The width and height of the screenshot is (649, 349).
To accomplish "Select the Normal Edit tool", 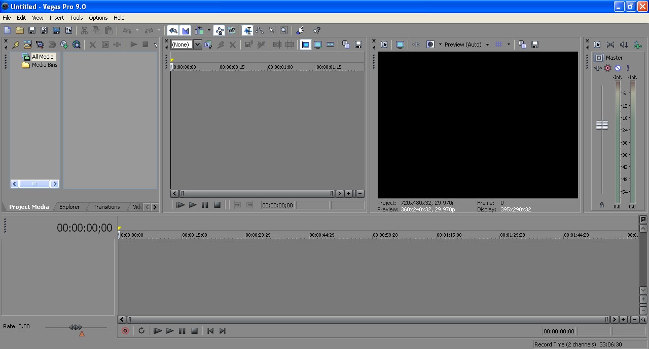I will [x=247, y=31].
